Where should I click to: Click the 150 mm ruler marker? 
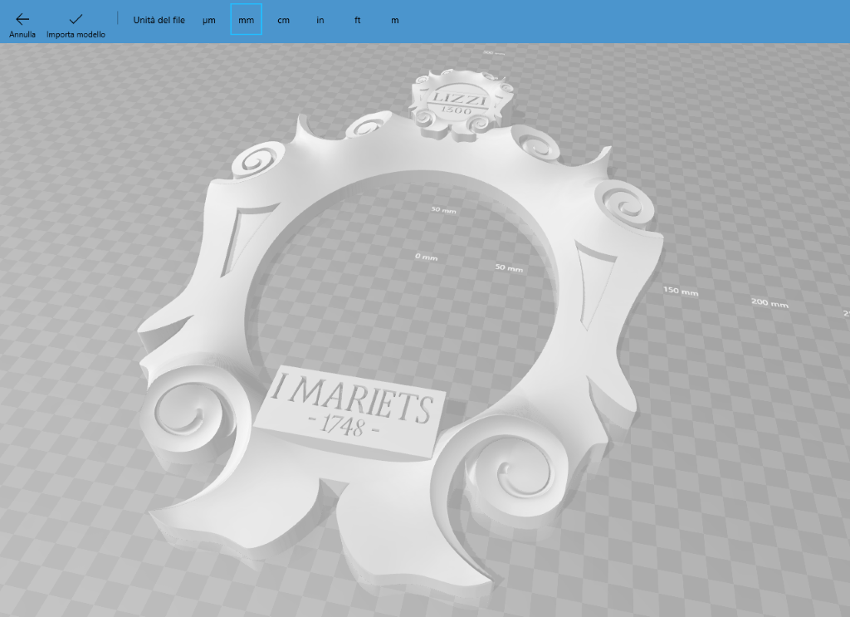point(681,291)
